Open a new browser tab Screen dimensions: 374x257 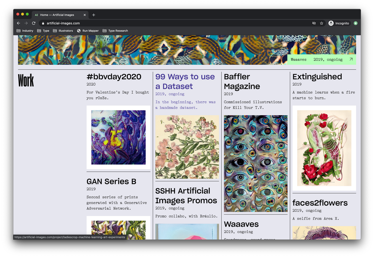point(94,15)
